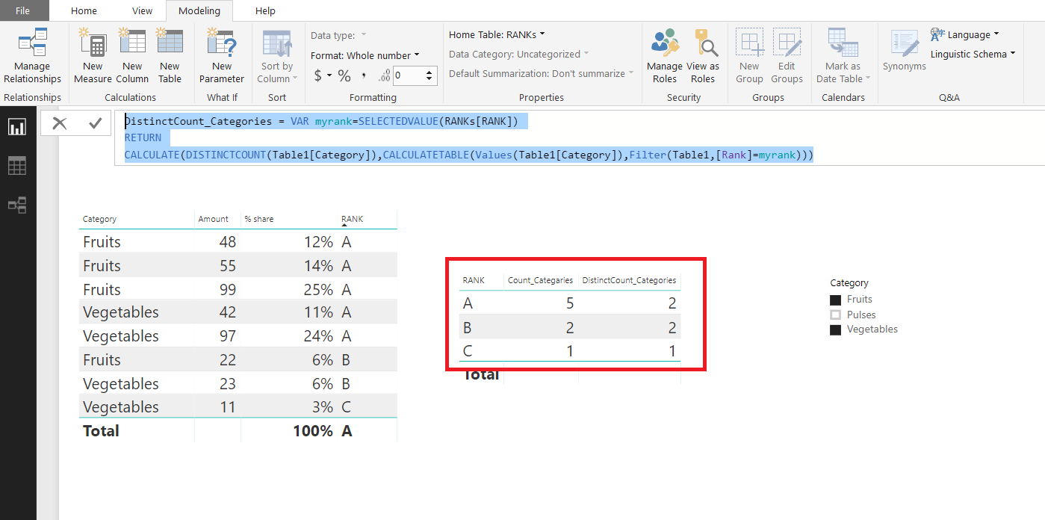Click inside the DAX formula bar
This screenshot has width=1045, height=520.
click(x=579, y=138)
